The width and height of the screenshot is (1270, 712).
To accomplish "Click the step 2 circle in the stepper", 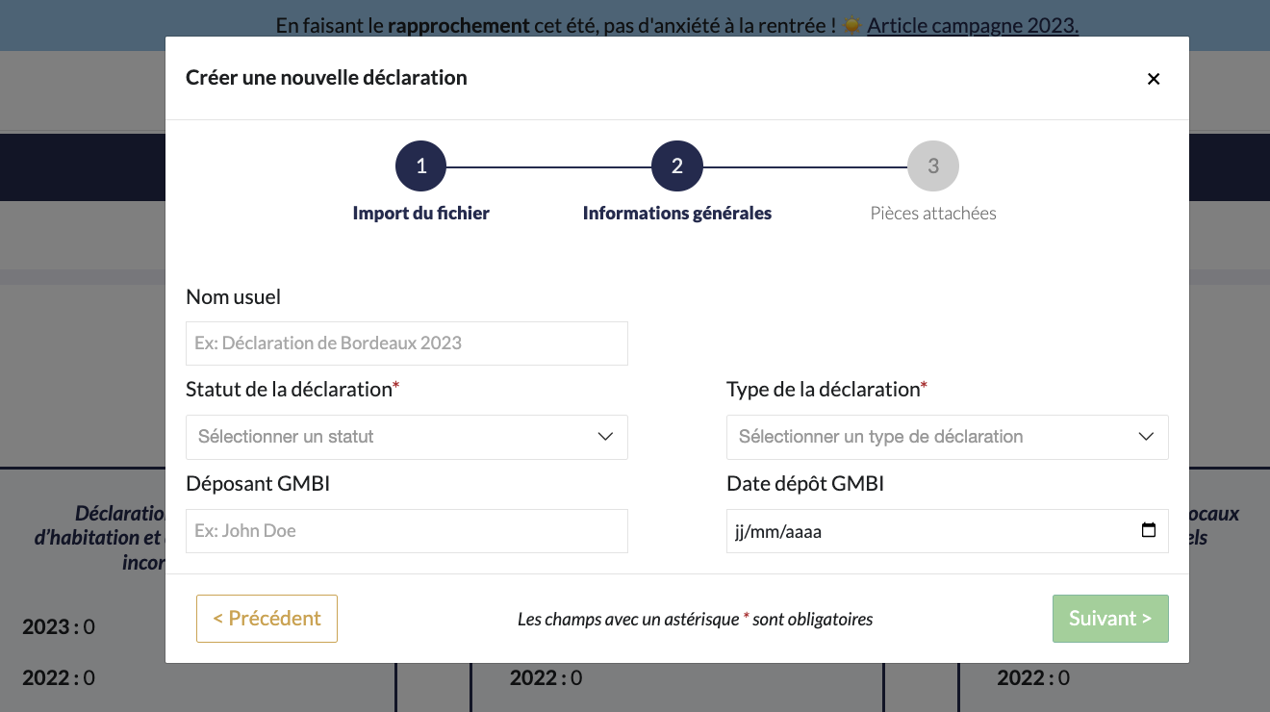I will click(677, 166).
